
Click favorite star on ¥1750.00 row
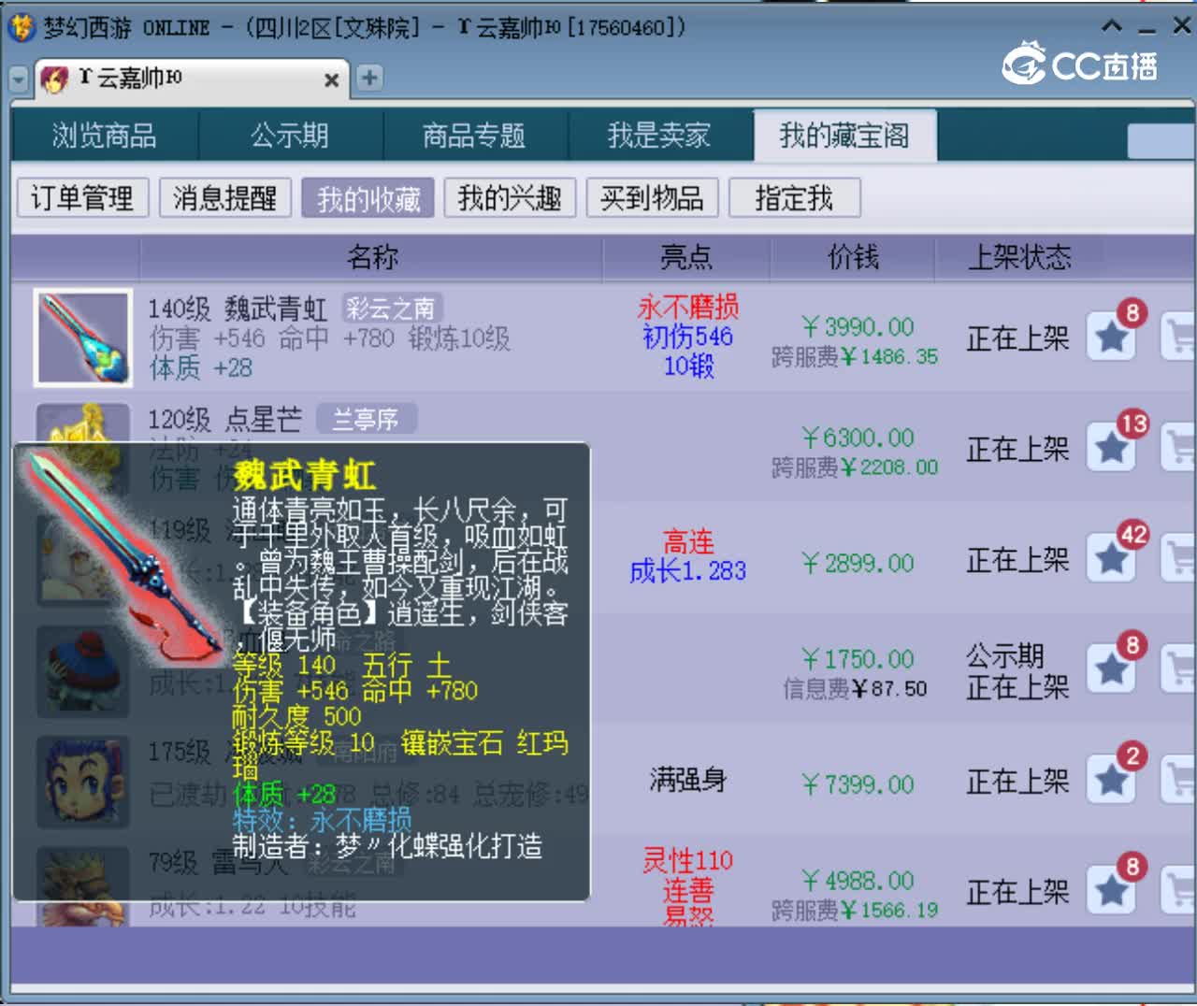click(1111, 670)
